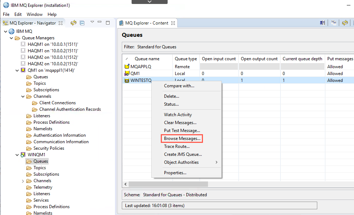354x215 pixels.
Task: Click the scrollbar left arrow in queues table
Action: point(125,184)
